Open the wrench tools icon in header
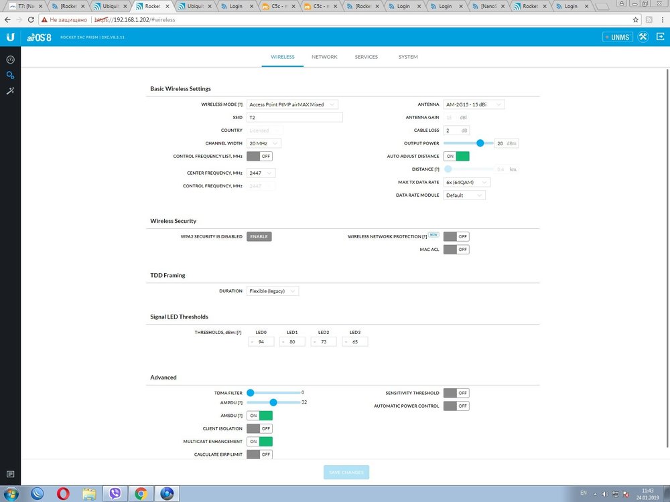This screenshot has width=670, height=502. [643, 37]
